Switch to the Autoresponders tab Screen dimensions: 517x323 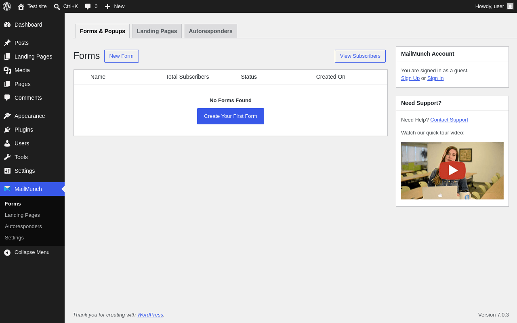coord(211,31)
